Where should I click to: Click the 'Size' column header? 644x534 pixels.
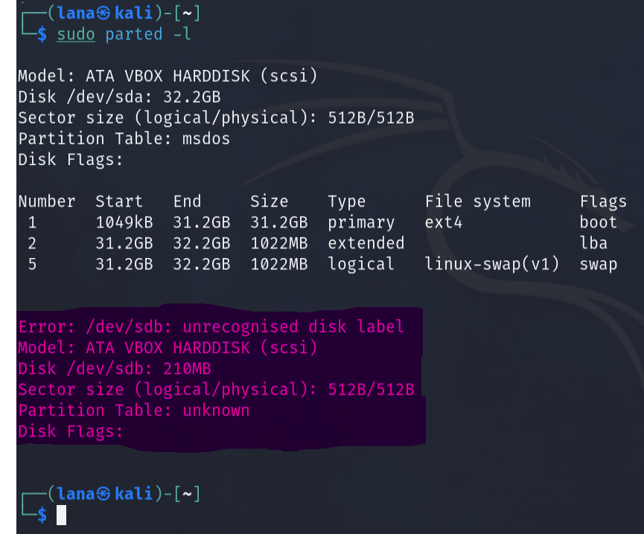click(x=270, y=202)
